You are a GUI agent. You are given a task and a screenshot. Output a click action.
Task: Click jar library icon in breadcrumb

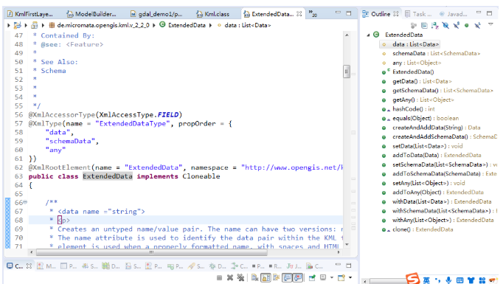coord(35,25)
